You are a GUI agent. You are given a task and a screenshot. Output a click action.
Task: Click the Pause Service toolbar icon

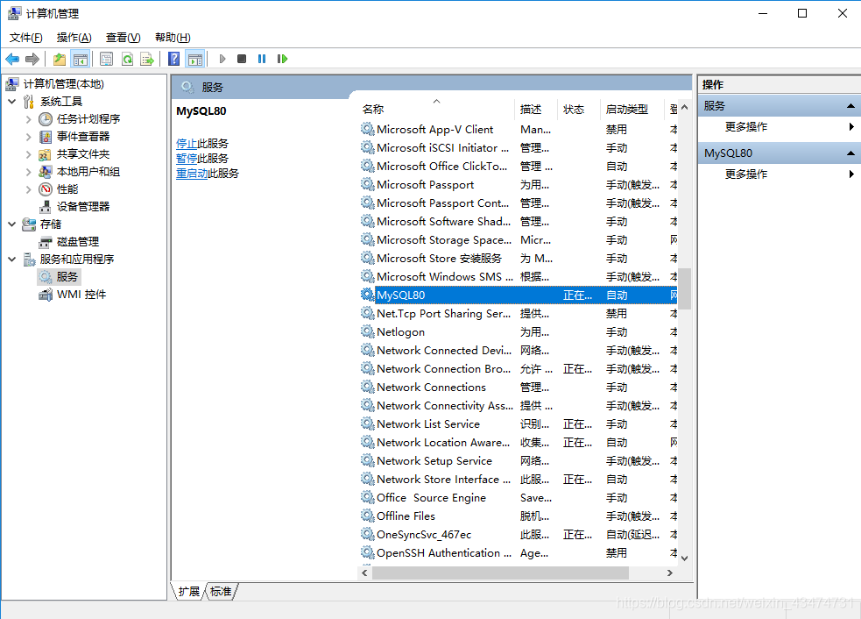tap(262, 59)
